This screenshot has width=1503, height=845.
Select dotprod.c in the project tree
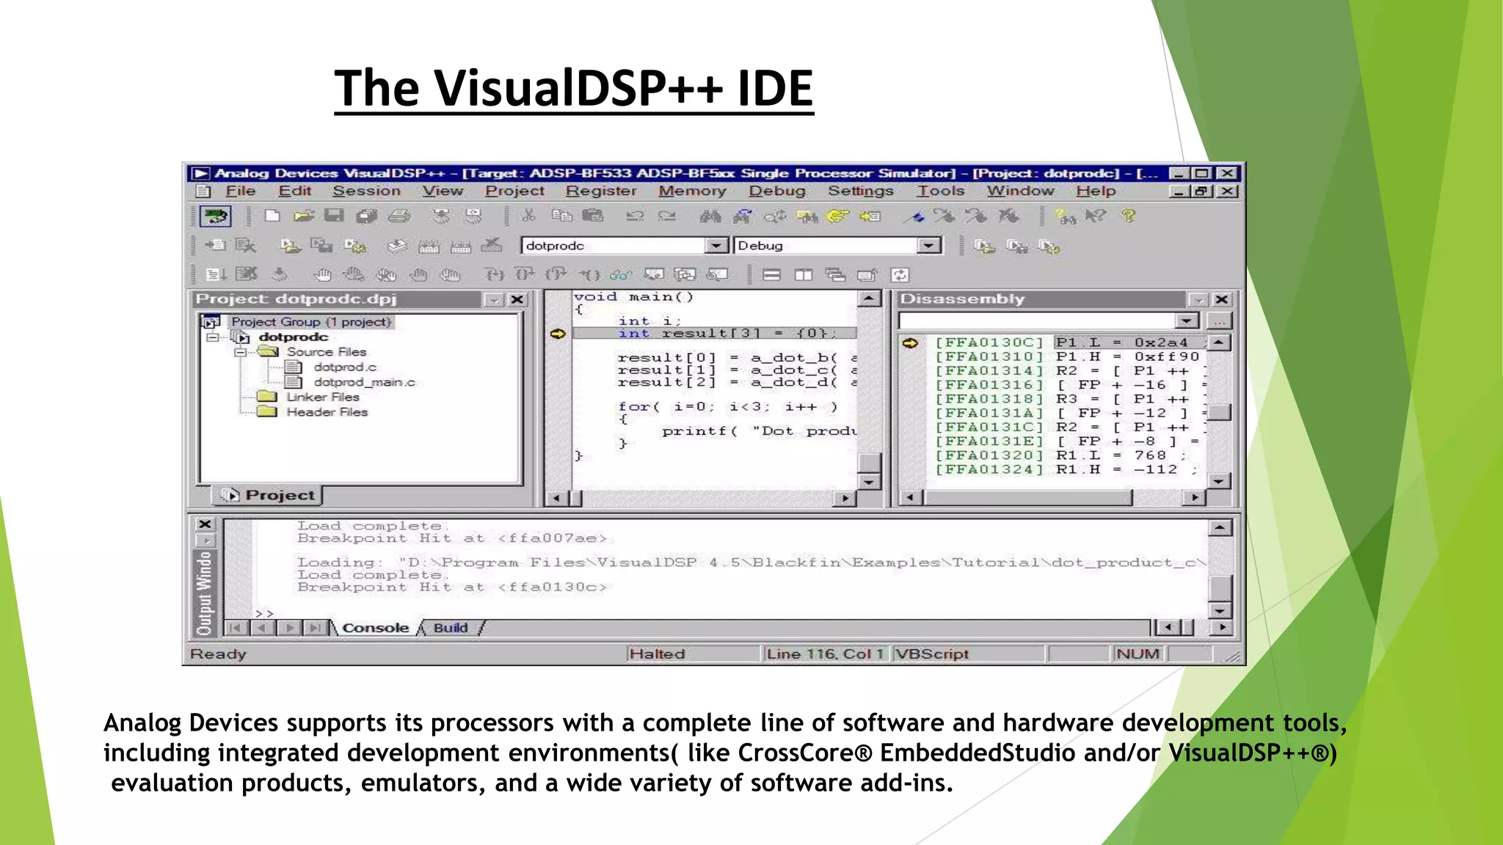(x=345, y=367)
